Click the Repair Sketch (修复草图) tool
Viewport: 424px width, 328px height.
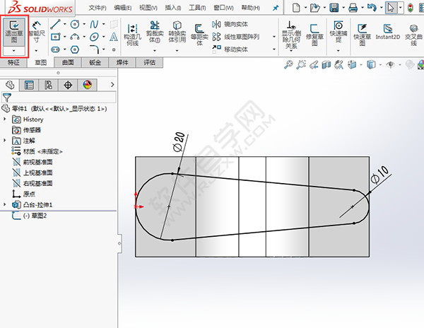tap(314, 33)
